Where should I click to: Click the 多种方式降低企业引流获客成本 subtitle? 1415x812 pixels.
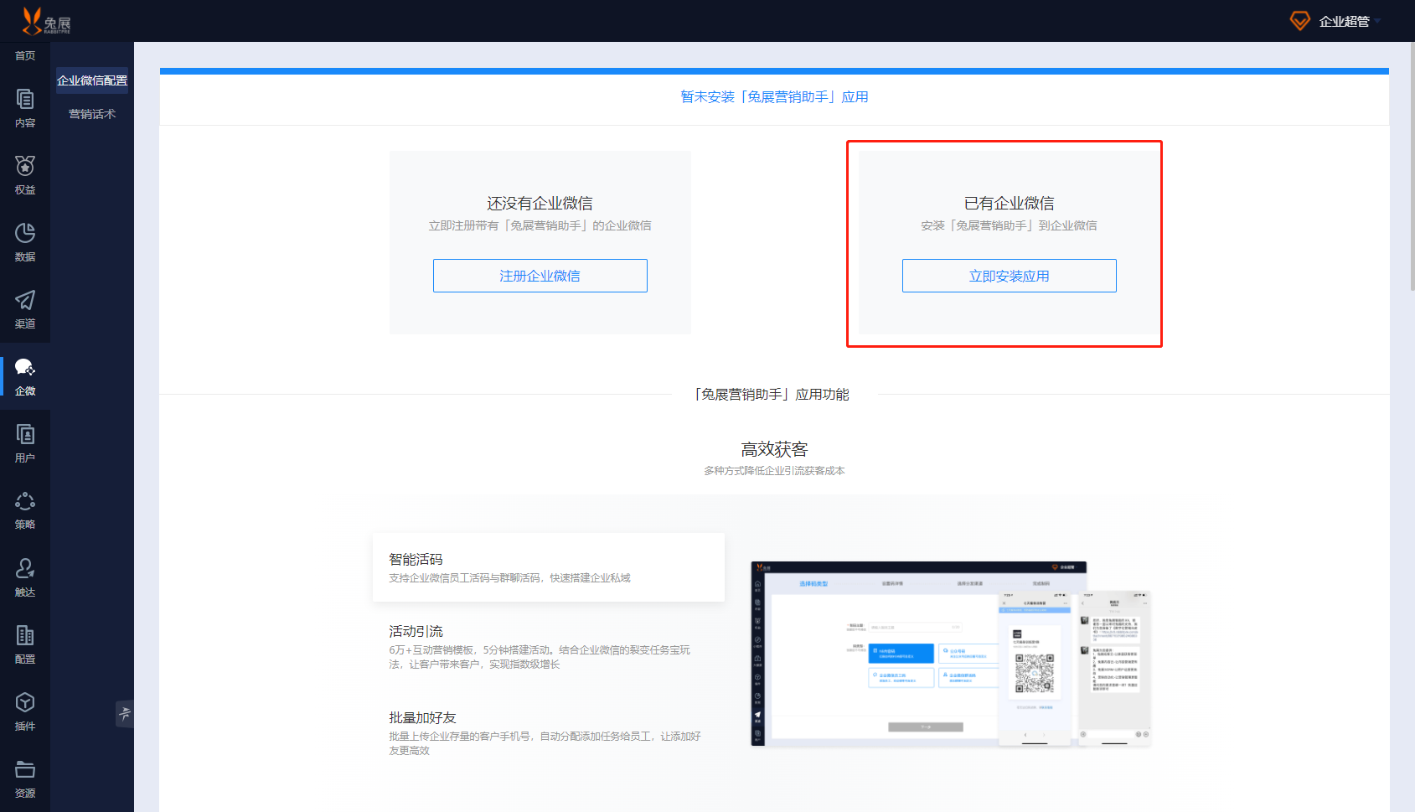point(774,471)
